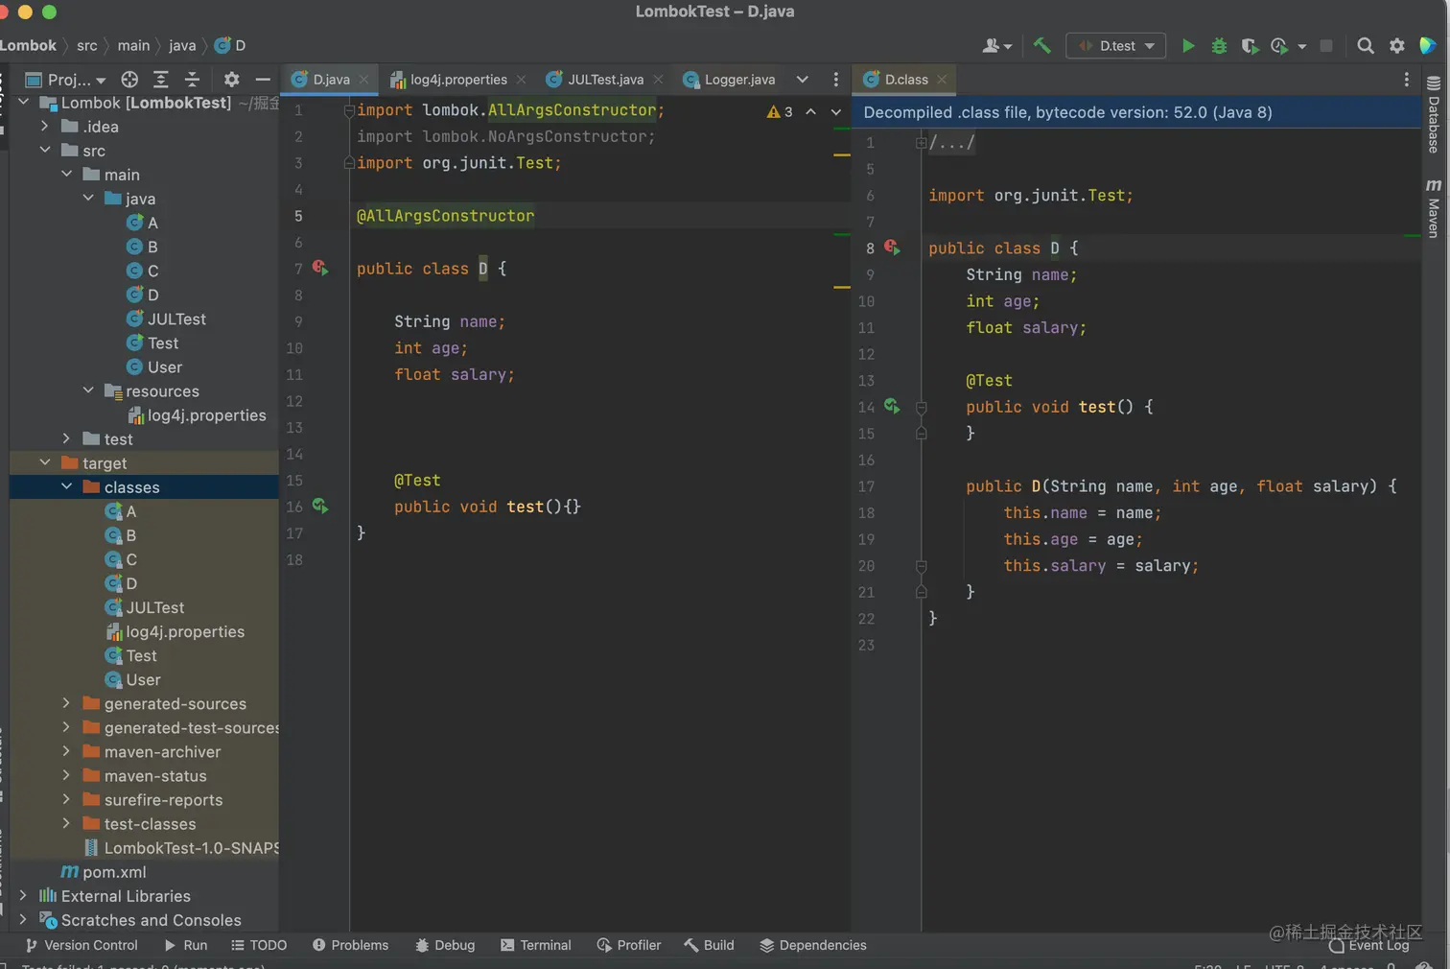Expand the test folder under src
Viewport: 1450px width, 969px height.
tap(66, 438)
